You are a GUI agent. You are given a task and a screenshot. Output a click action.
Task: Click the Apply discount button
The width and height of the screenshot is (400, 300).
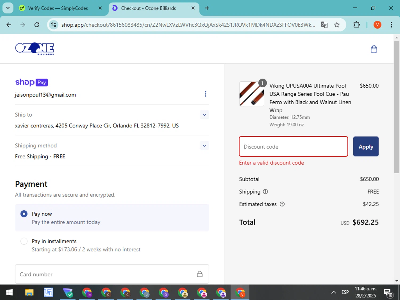tap(366, 146)
